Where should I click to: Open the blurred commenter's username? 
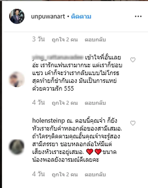58,58
